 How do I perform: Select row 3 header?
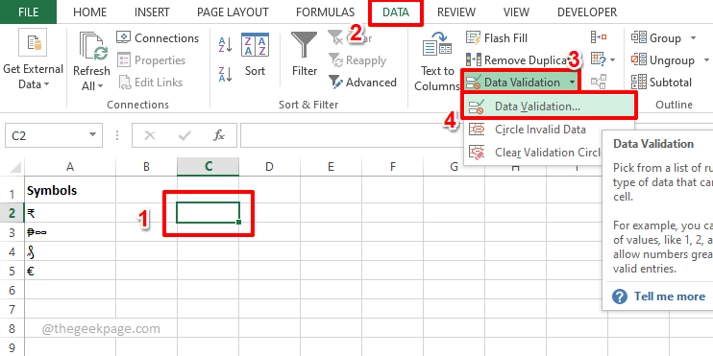click(12, 232)
